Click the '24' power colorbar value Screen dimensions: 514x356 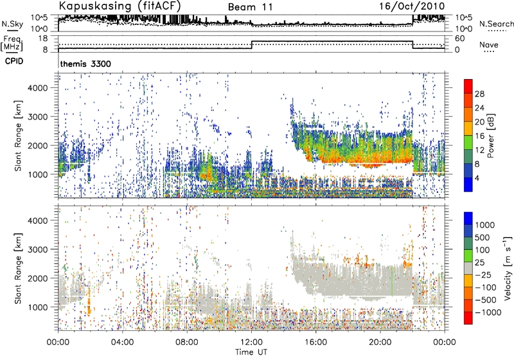(x=479, y=108)
